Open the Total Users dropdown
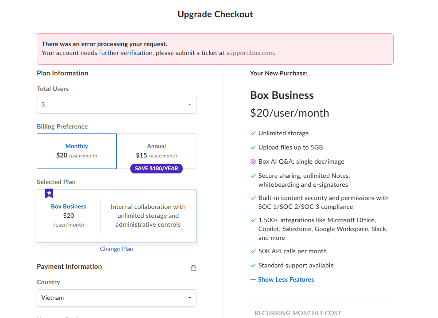This screenshot has height=318, width=438. [x=116, y=105]
